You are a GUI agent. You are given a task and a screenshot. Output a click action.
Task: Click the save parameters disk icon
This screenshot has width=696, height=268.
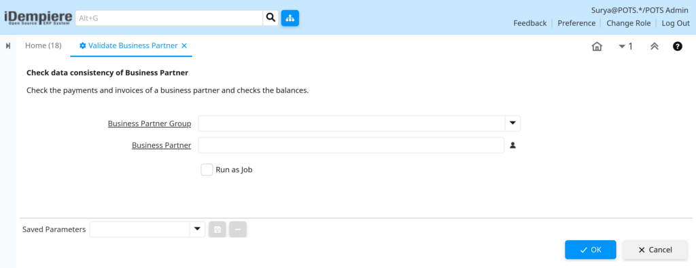tap(217, 229)
